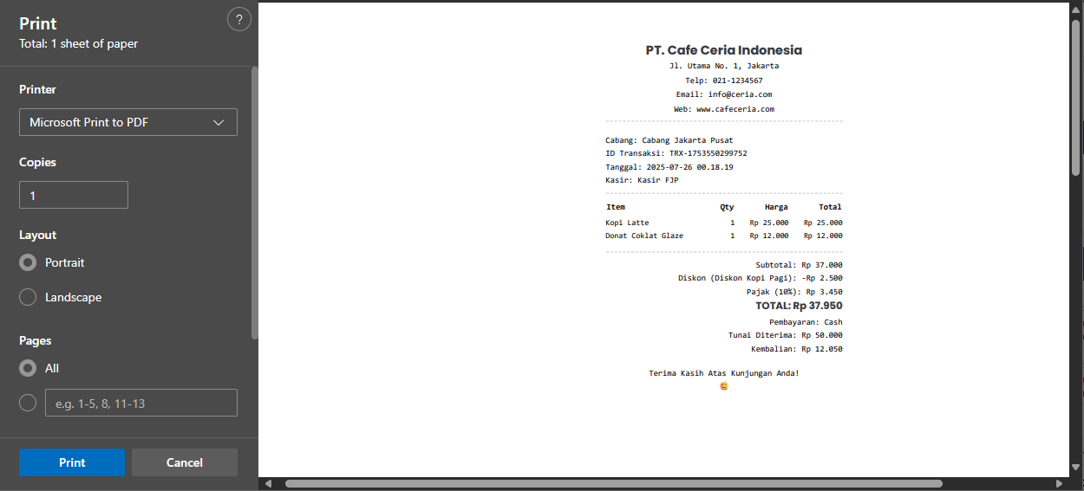Focus the page range text box
This screenshot has width=1084, height=491.
[x=140, y=403]
